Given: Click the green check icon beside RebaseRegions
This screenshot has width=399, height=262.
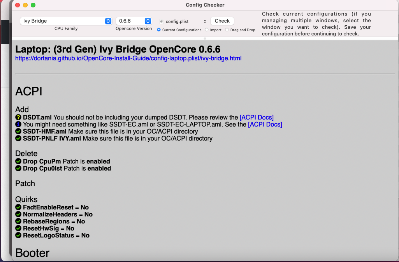Looking at the screenshot, I should coord(18,221).
